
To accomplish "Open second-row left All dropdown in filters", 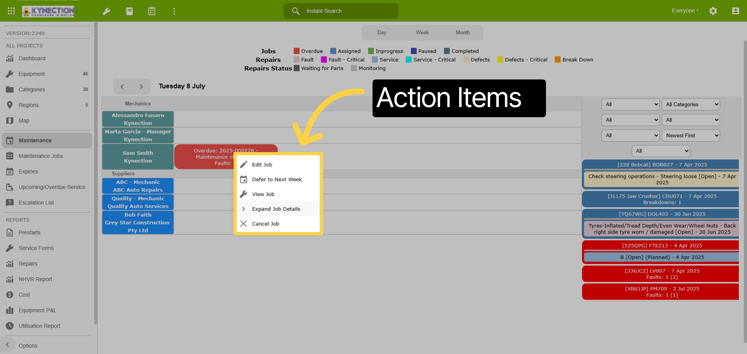I will click(x=631, y=120).
